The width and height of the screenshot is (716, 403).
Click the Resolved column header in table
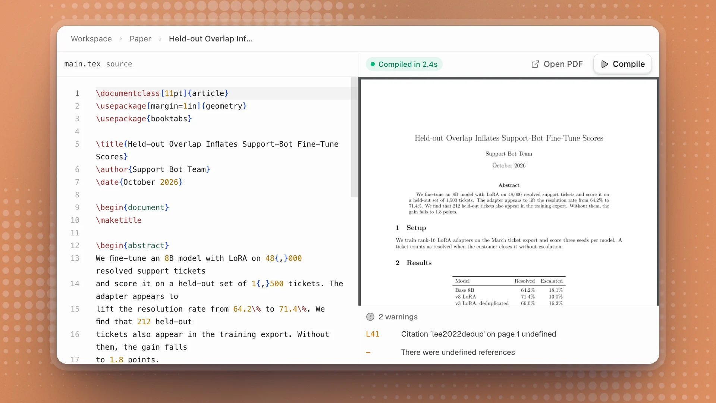click(524, 281)
